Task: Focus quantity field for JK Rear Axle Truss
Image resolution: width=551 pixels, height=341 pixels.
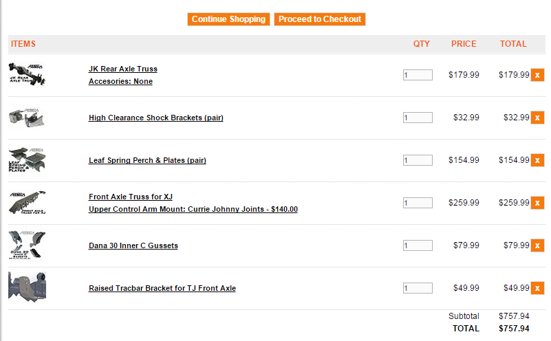Action: click(x=418, y=75)
